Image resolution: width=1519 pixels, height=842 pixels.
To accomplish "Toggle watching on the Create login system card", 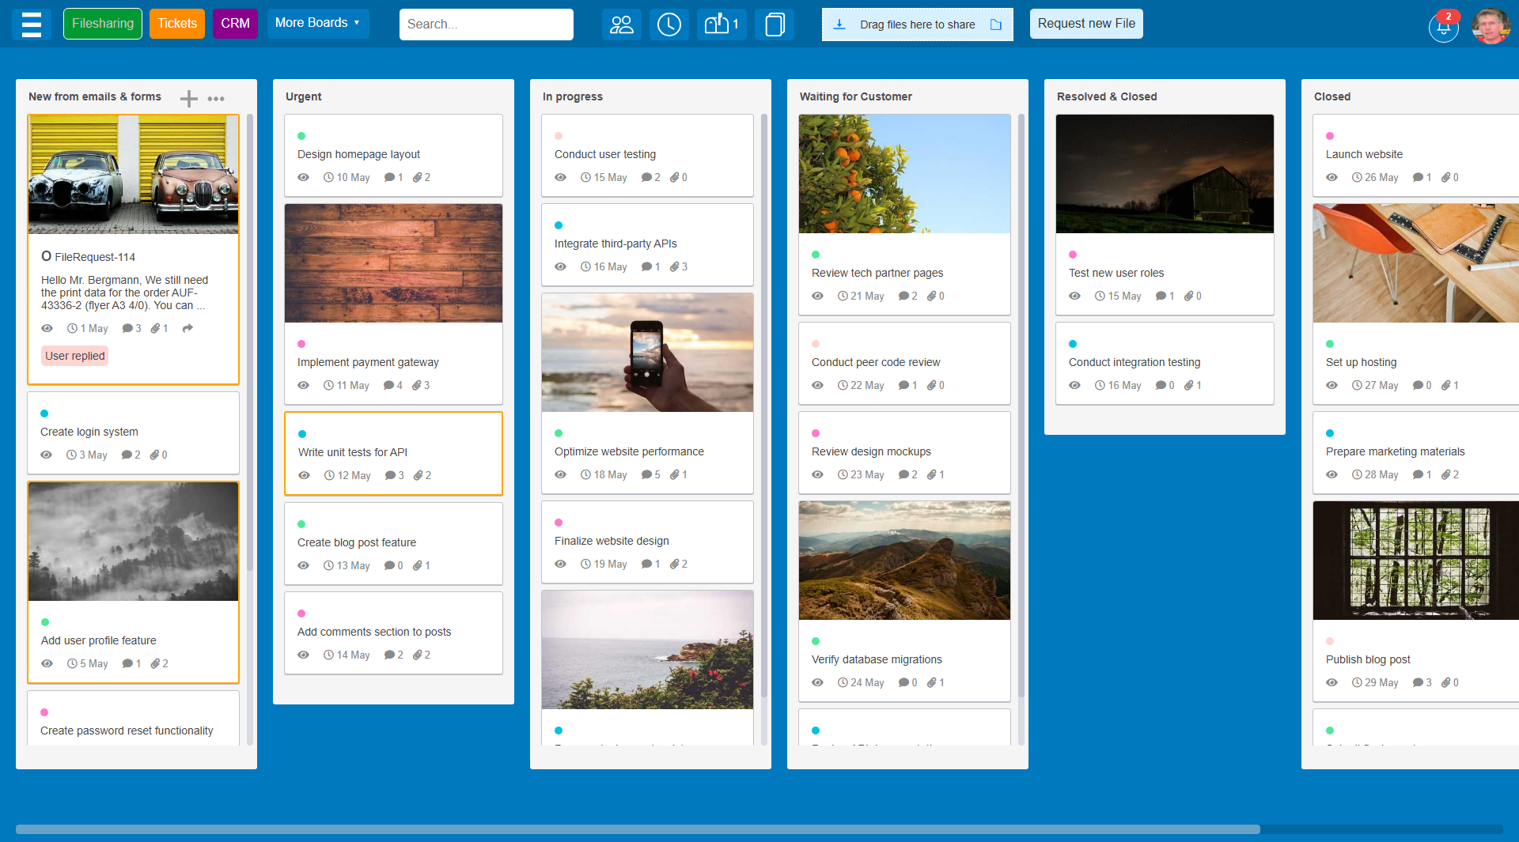I will 46,455.
